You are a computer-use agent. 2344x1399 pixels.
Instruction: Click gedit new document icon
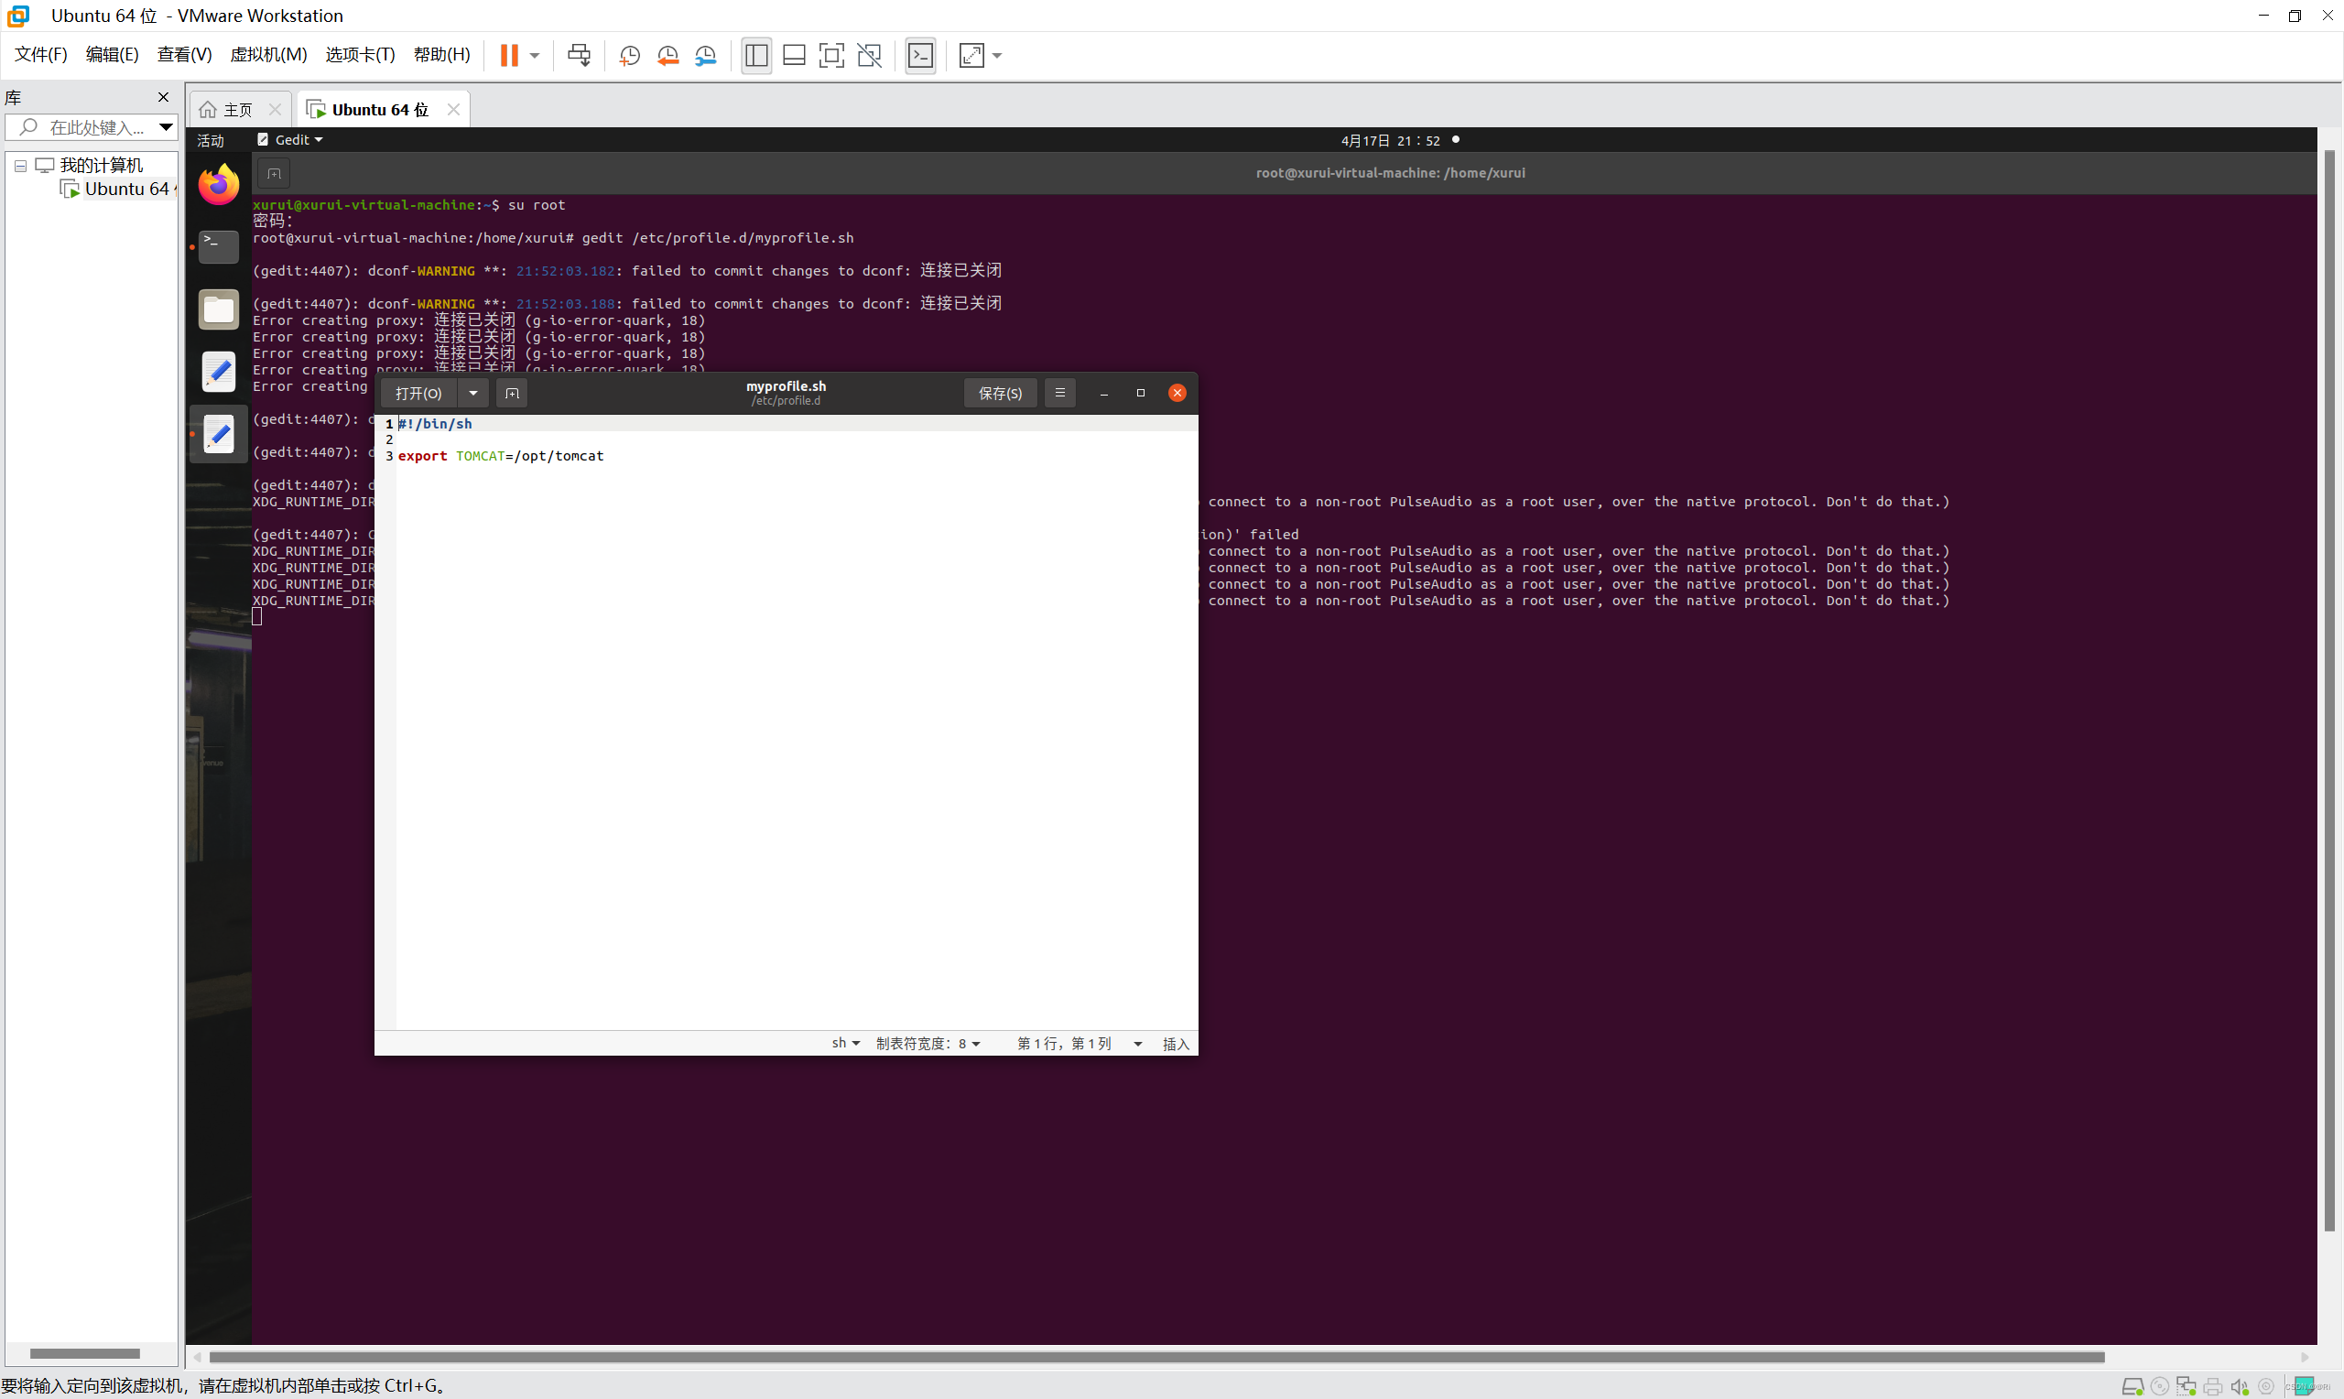pyautogui.click(x=512, y=393)
